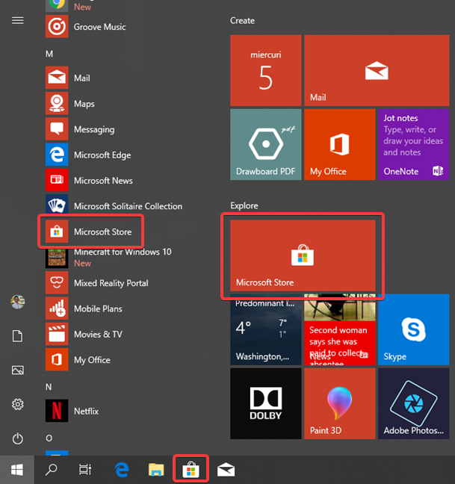Viewport: 455px width, 484px height.
Task: Launch the Skype tile
Action: point(414,329)
